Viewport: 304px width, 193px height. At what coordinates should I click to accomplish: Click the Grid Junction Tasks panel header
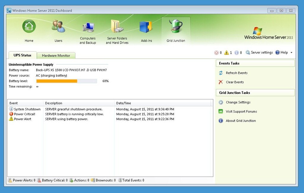[x=255, y=93]
